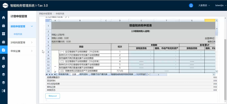
Task: Switch to the 申报表列表 sheet tab
Action: (x=63, y=74)
